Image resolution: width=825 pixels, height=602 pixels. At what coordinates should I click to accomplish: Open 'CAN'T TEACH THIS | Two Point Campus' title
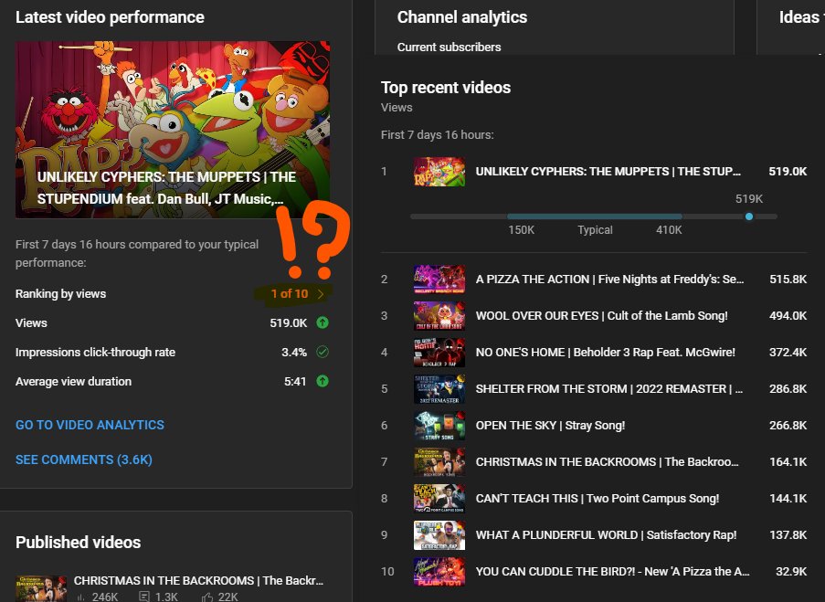tap(598, 499)
